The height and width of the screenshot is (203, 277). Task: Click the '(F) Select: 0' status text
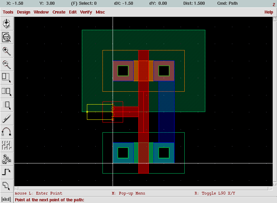click(x=84, y=3)
